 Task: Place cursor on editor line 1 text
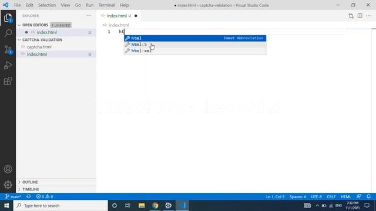pos(122,32)
